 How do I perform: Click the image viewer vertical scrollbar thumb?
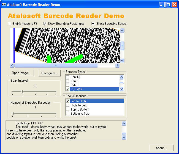122,46
